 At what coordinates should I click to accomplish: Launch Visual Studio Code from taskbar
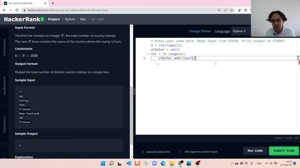128,163
